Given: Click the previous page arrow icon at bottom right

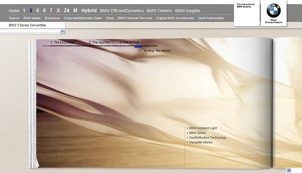Looking at the screenshot, I should coord(289,170).
